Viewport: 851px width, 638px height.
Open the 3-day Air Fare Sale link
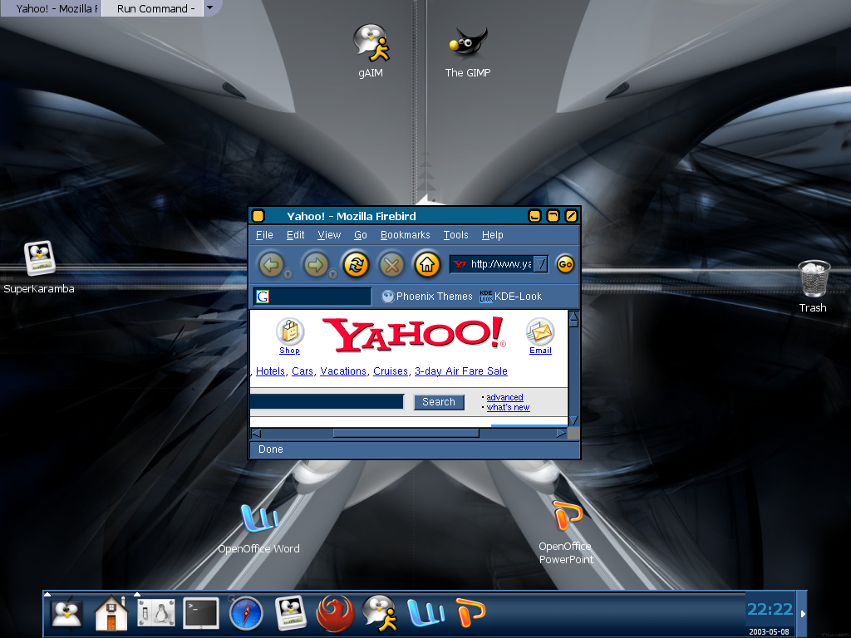[x=460, y=371]
